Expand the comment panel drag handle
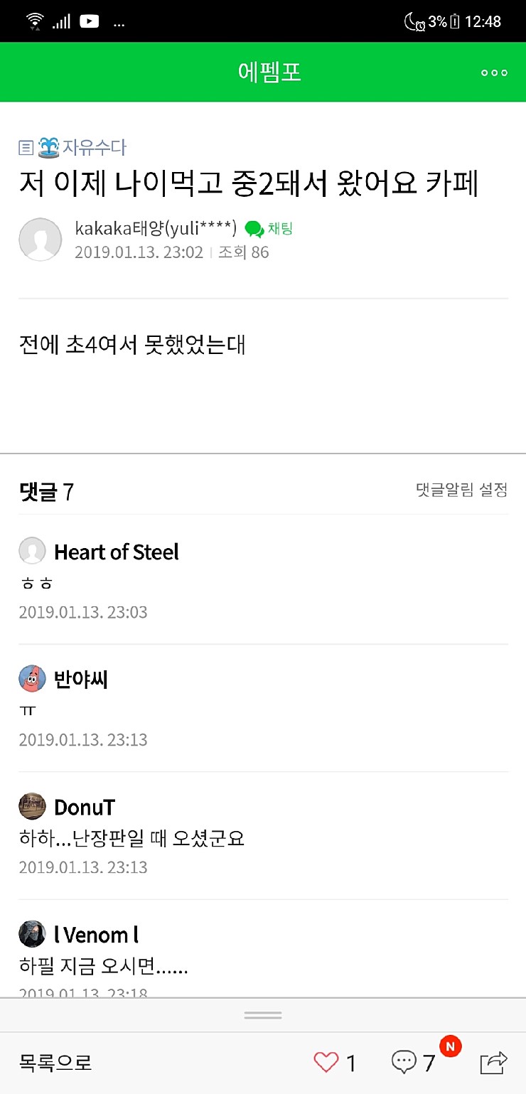Image resolution: width=526 pixels, height=1094 pixels. pyautogui.click(x=263, y=1015)
